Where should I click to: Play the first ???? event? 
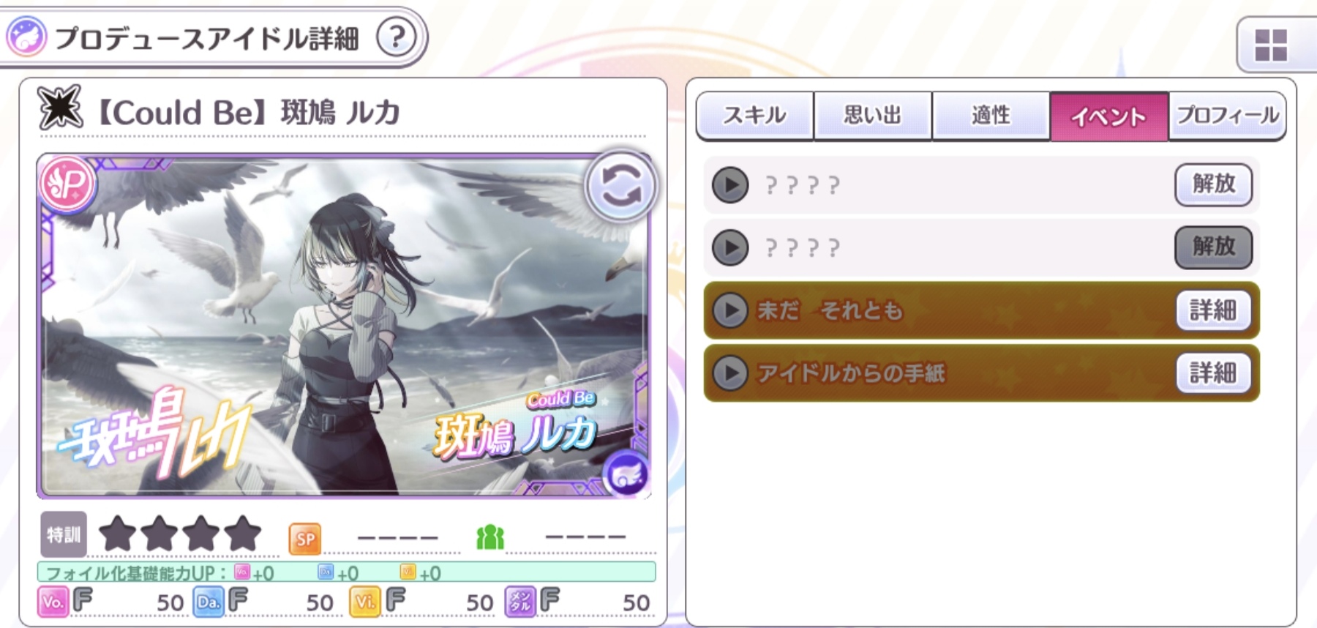click(730, 184)
